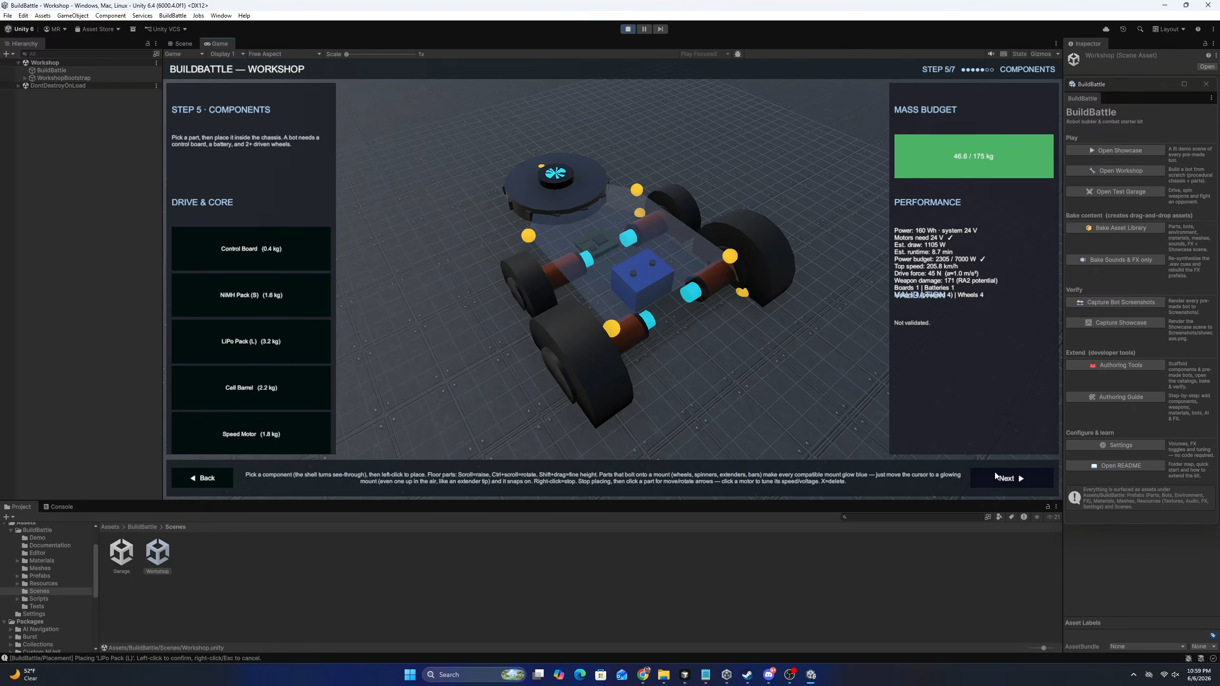Open the undo history icon
The height and width of the screenshot is (686, 1220).
tap(1123, 29)
